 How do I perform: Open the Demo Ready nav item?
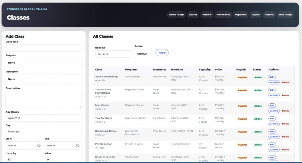pos(176,15)
